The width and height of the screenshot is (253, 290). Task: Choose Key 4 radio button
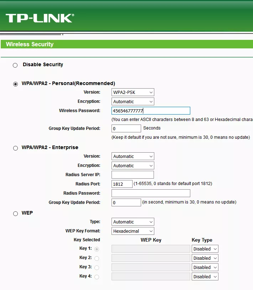click(x=97, y=277)
